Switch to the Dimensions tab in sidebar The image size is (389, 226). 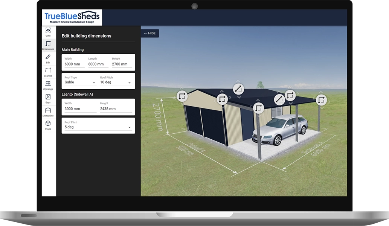48,45
